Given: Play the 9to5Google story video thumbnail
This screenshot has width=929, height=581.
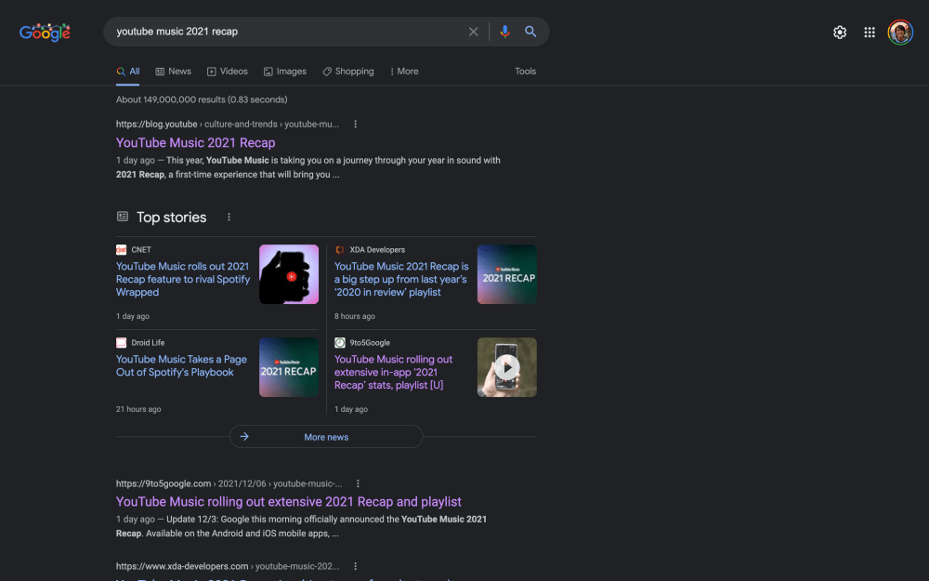Looking at the screenshot, I should (x=506, y=367).
